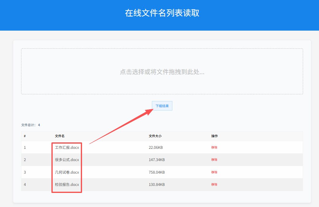The image size is (319, 207).
Task: Click the 758.04KB size value
Action: [x=157, y=172]
